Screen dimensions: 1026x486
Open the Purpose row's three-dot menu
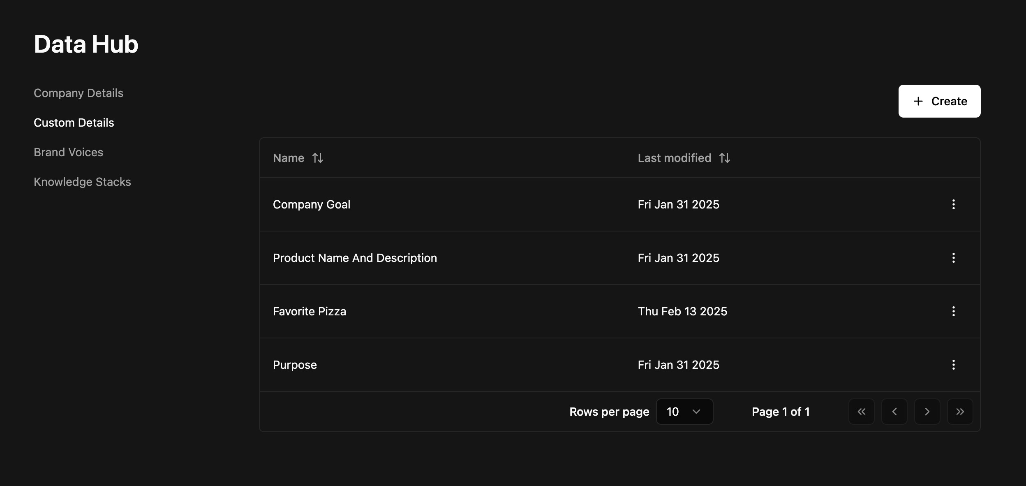[953, 365]
